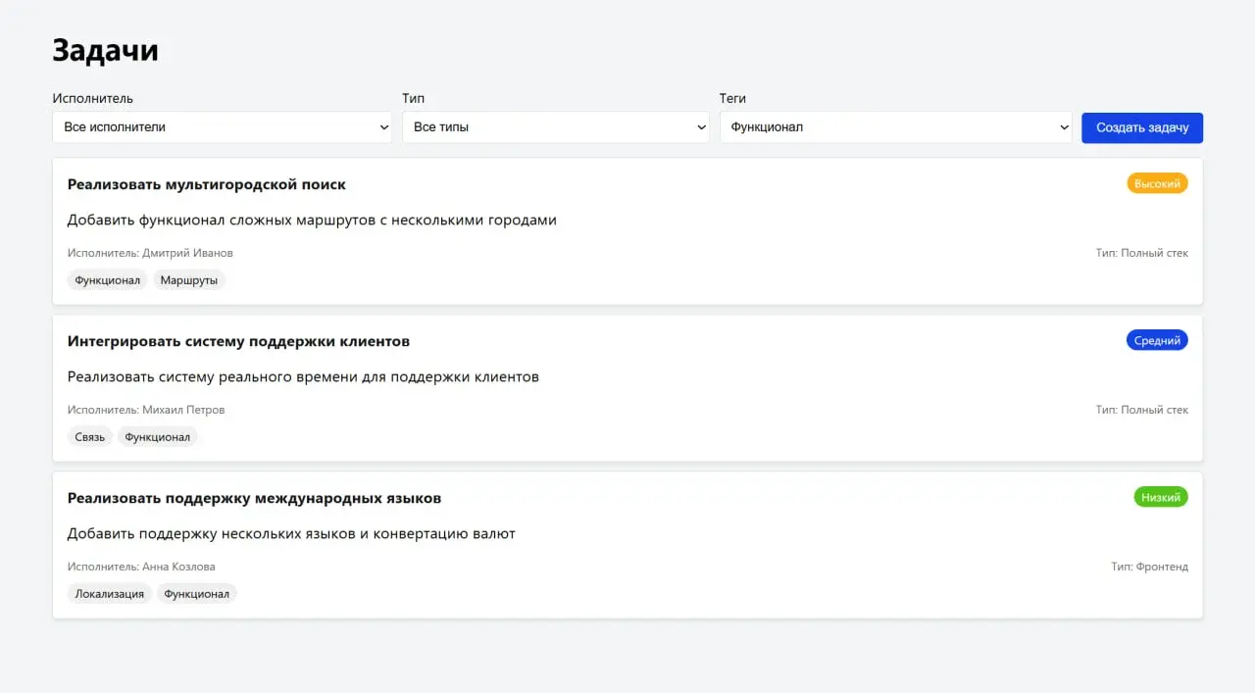The width and height of the screenshot is (1255, 693).
Task: Select the "Маршруты" tag chip
Action: [x=188, y=279]
